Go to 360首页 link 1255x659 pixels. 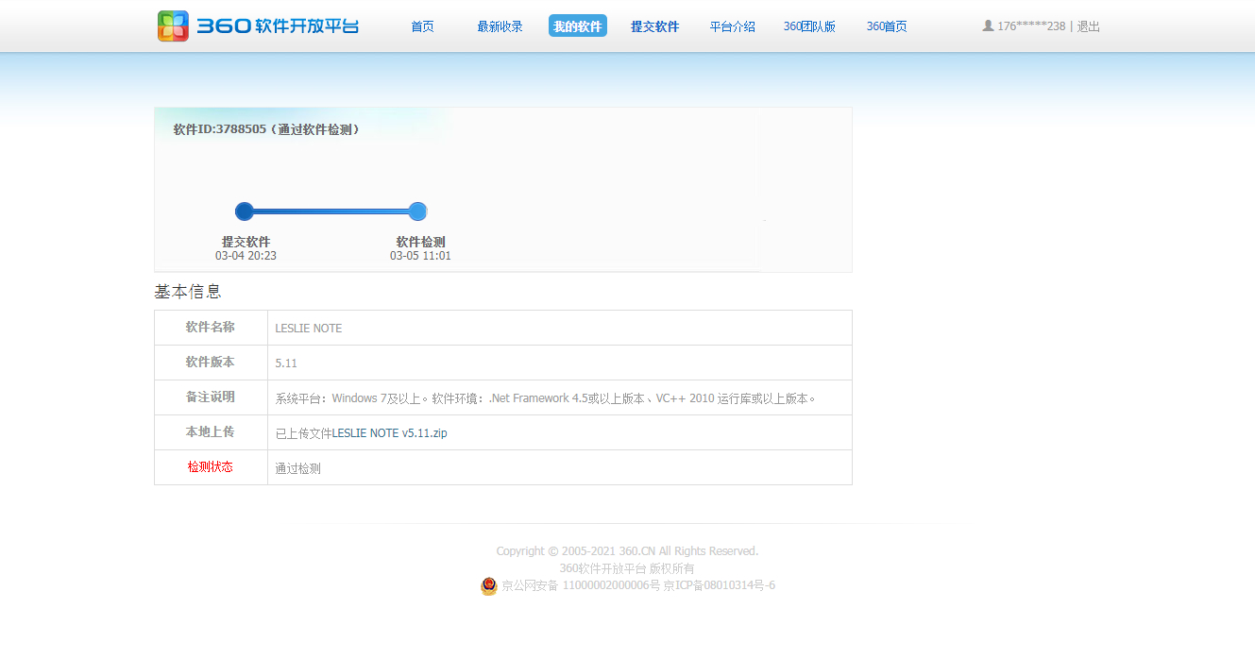pos(887,26)
